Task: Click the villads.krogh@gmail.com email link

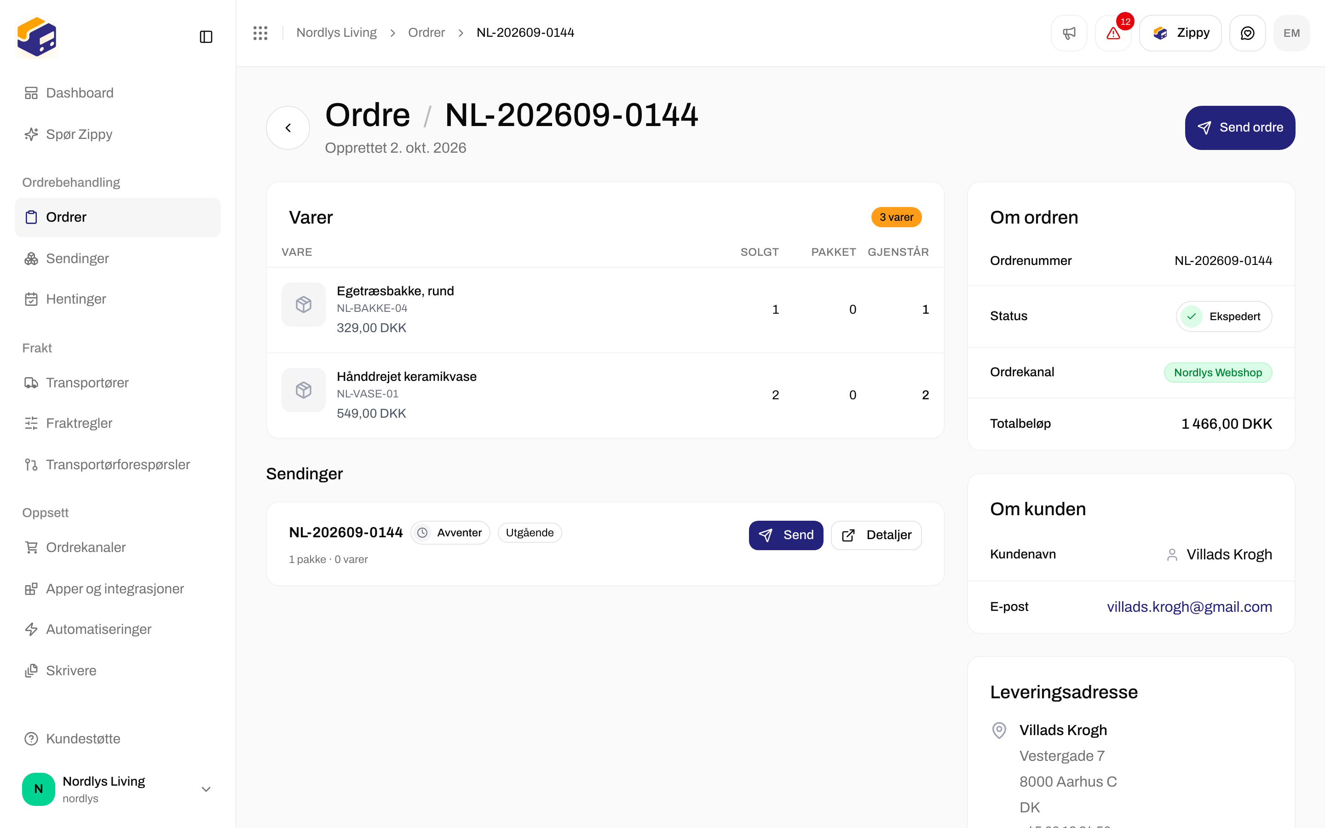Action: point(1189,607)
